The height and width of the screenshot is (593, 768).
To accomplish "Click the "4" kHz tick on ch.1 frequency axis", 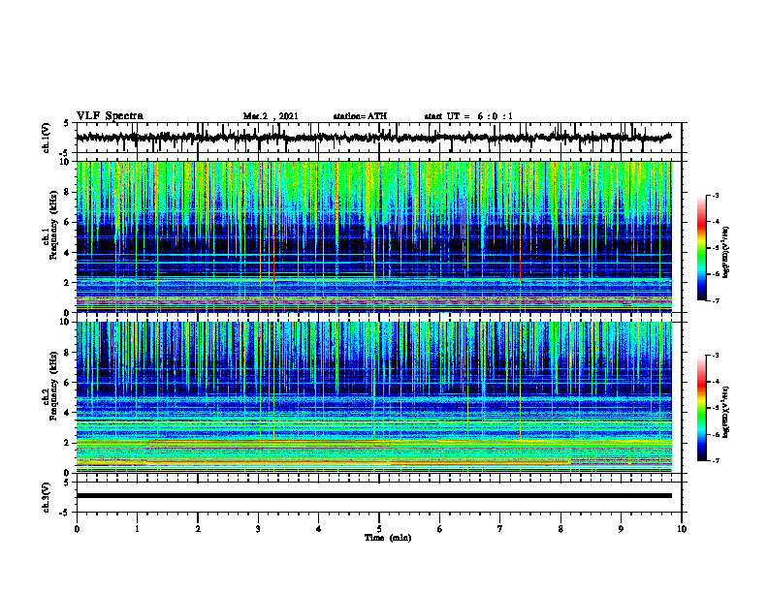I will [67, 253].
